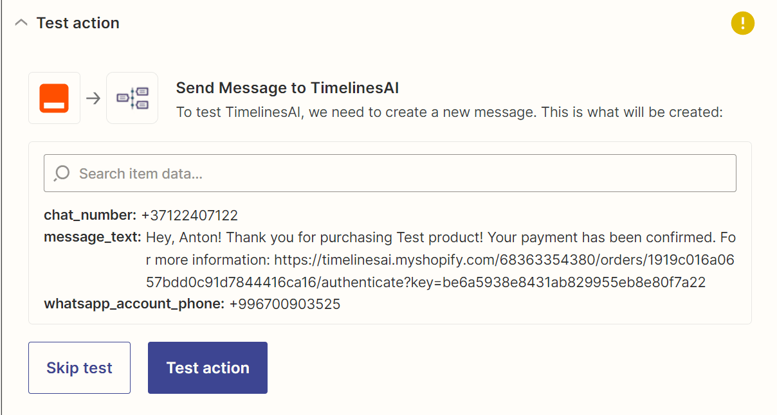Select the chat_number field label
This screenshot has height=415, width=777.
[90, 215]
